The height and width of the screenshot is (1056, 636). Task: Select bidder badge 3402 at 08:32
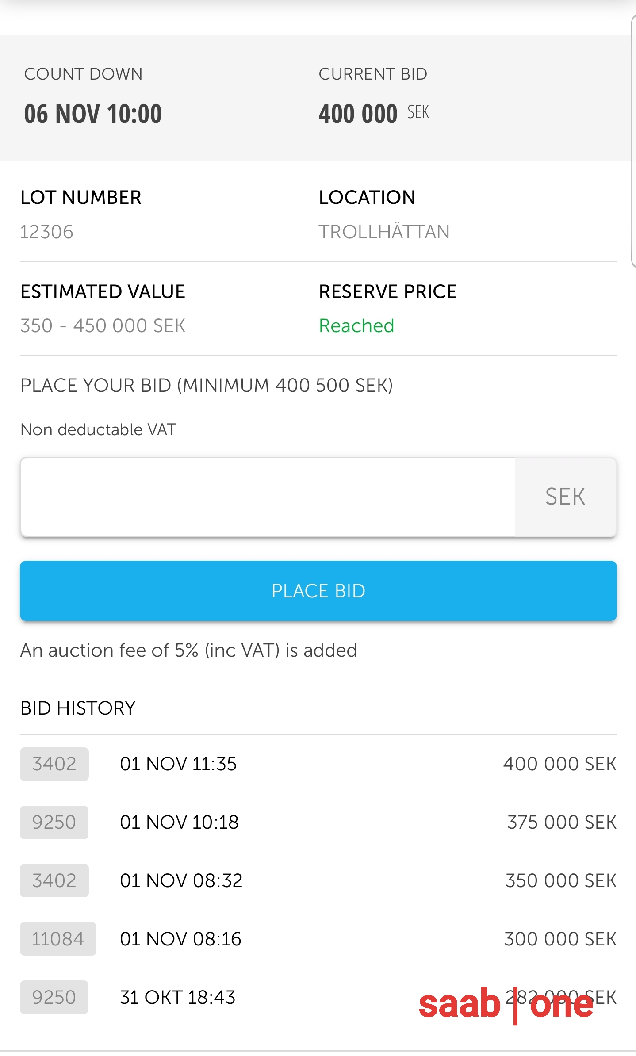[x=54, y=880]
